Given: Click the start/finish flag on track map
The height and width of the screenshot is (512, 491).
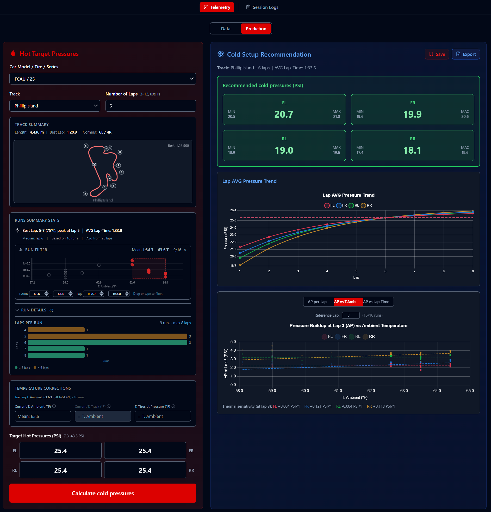Looking at the screenshot, I should [95, 164].
